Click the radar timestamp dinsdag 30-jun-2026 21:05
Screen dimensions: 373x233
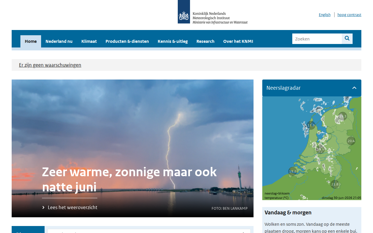(x=342, y=198)
